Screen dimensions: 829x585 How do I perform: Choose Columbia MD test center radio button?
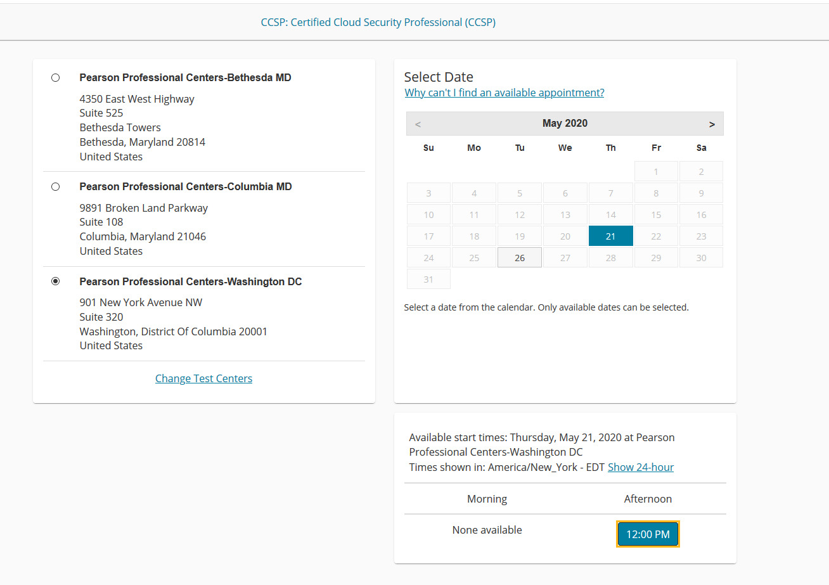coord(56,186)
